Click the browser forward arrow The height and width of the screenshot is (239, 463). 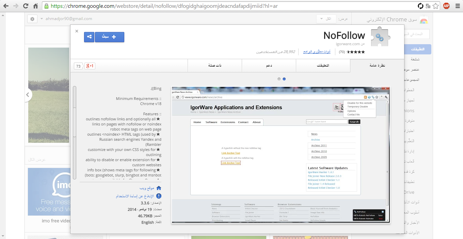[x=16, y=6]
